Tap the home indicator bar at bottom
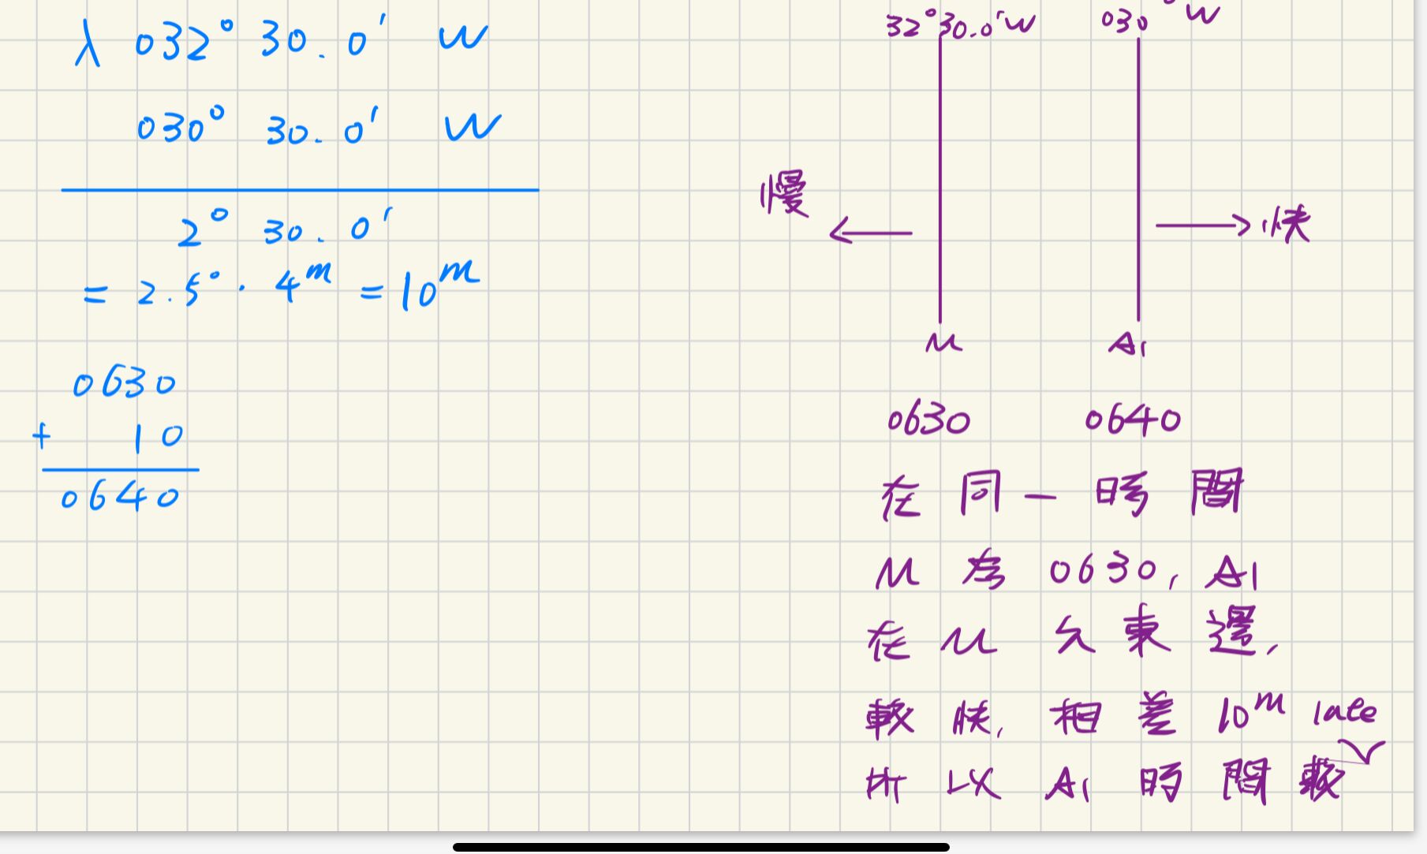The height and width of the screenshot is (854, 1427). 700,847
